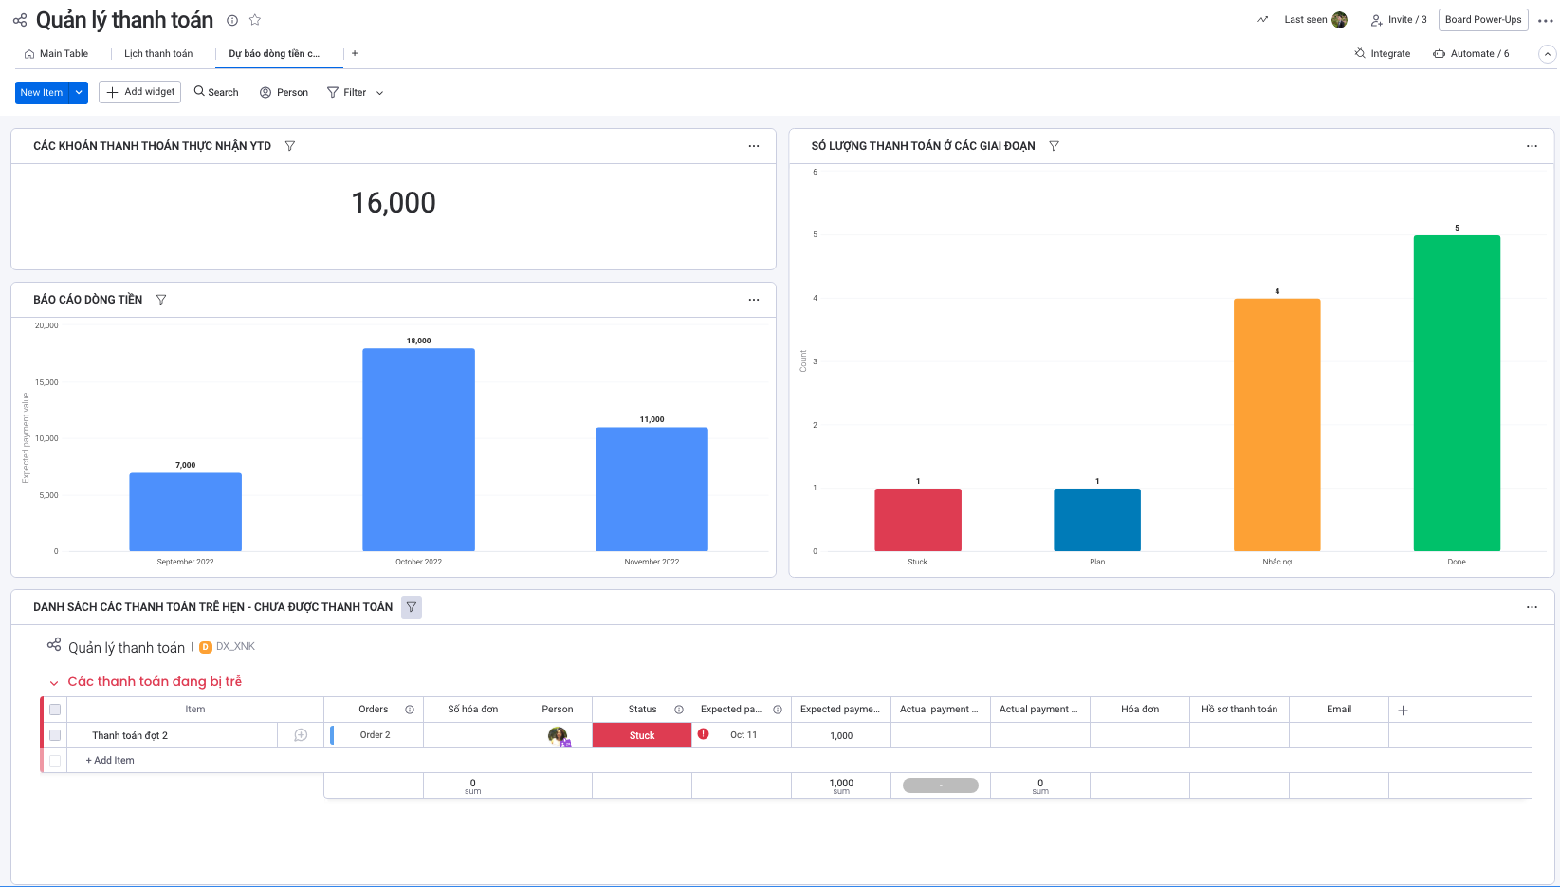Open conversation bubble for Thanh toán đợt 2

coord(301,735)
